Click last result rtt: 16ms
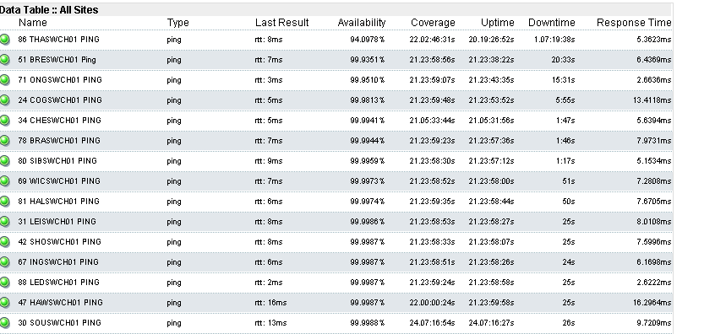 270,303
